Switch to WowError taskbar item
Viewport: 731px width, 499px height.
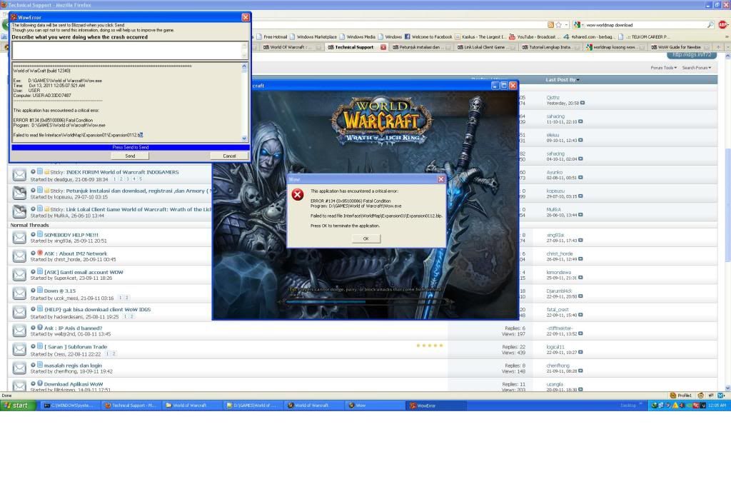(436, 405)
